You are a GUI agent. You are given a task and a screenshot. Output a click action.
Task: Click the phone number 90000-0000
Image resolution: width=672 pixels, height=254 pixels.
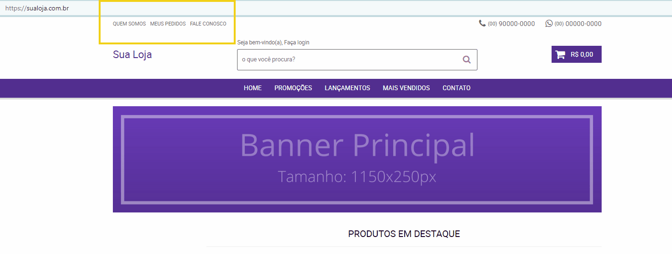point(511,24)
